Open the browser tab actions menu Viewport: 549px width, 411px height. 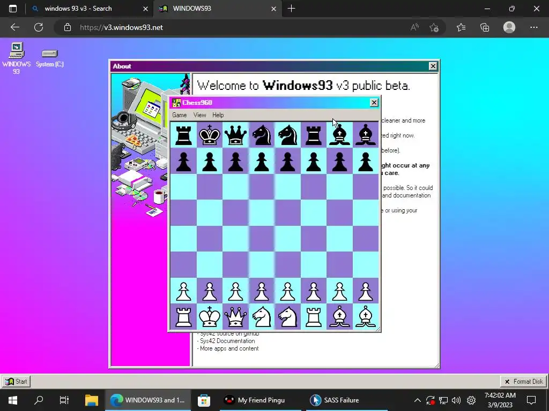[x=13, y=9]
